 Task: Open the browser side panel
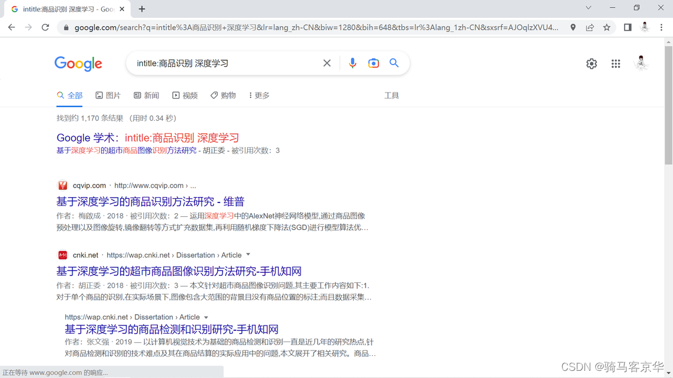coord(628,27)
